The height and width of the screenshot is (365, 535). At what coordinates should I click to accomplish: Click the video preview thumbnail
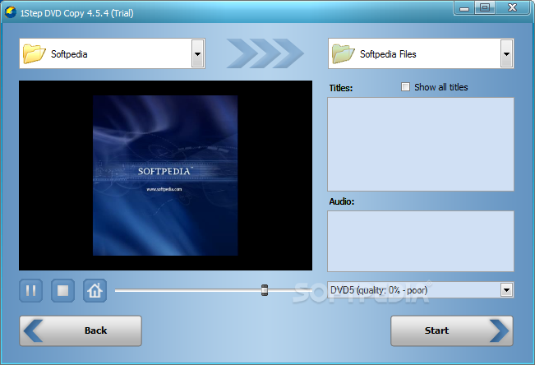(x=165, y=175)
